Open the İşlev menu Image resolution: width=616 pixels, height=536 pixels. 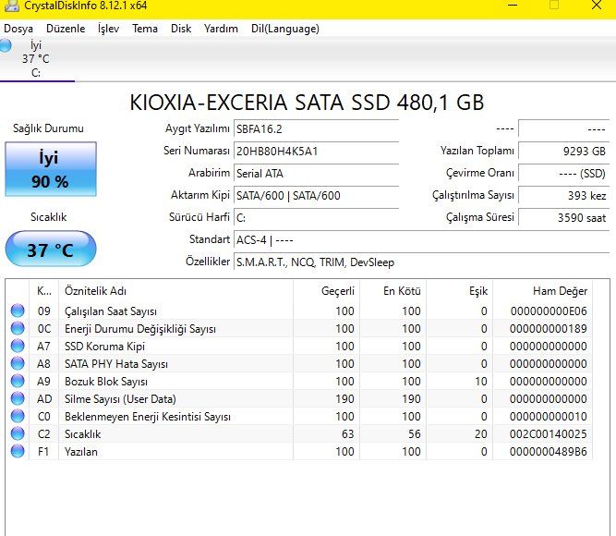point(108,29)
